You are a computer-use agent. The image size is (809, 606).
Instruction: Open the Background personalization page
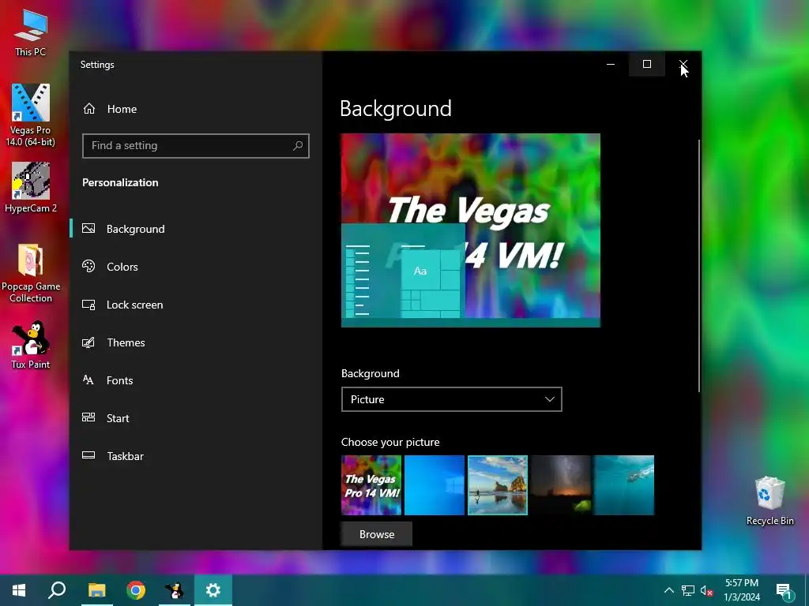(x=196, y=229)
